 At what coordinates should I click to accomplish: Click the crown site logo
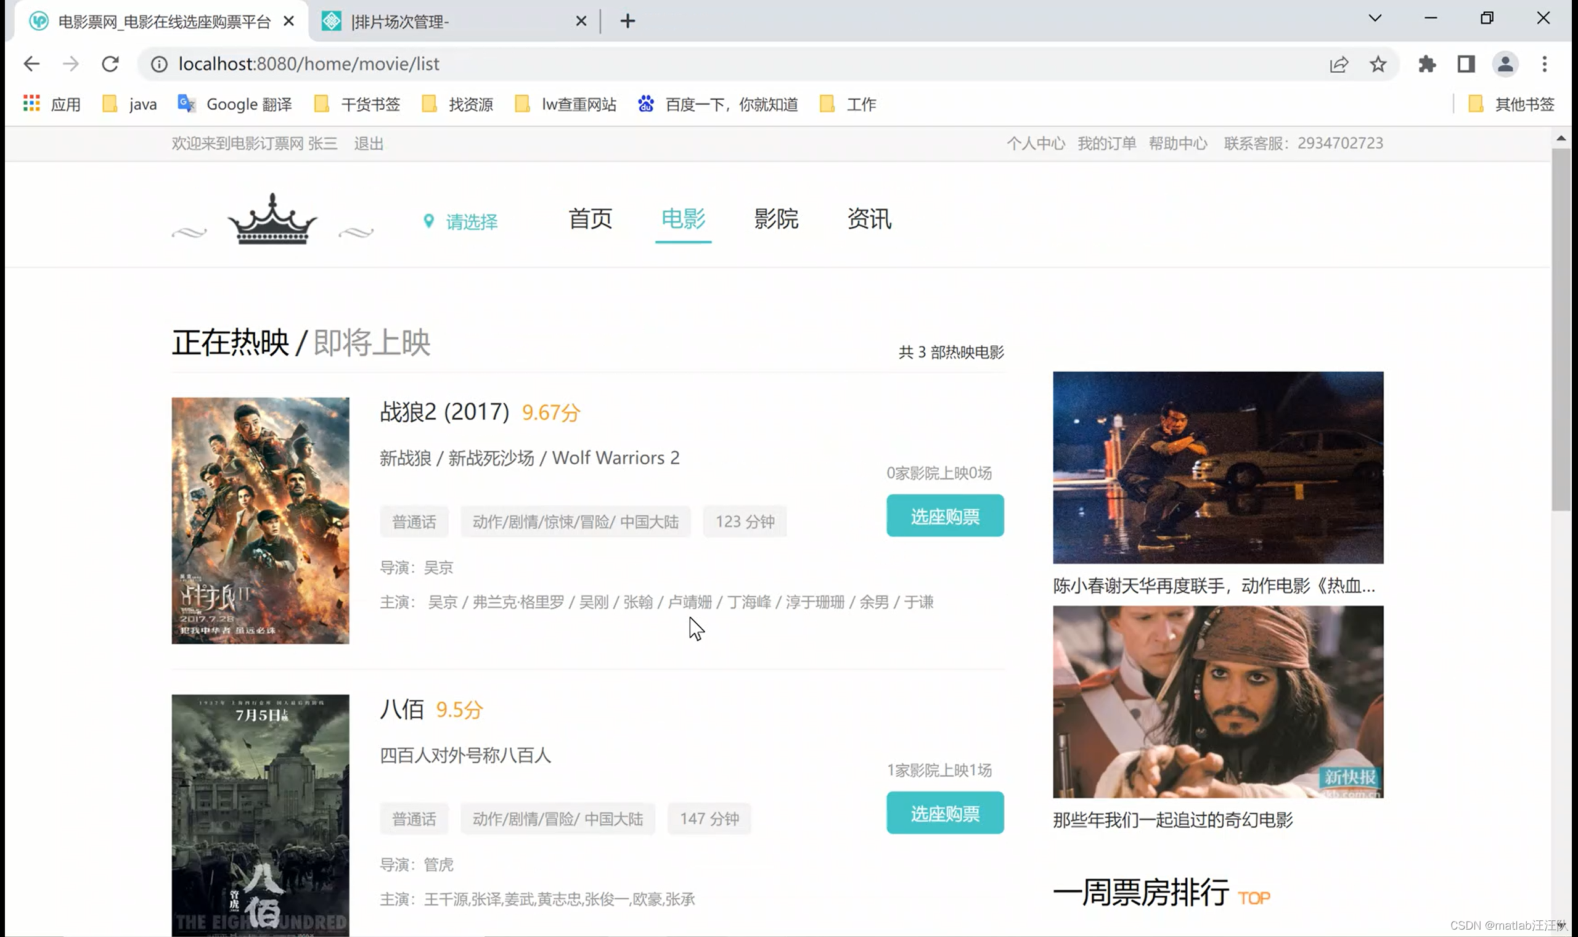pyautogui.click(x=272, y=219)
